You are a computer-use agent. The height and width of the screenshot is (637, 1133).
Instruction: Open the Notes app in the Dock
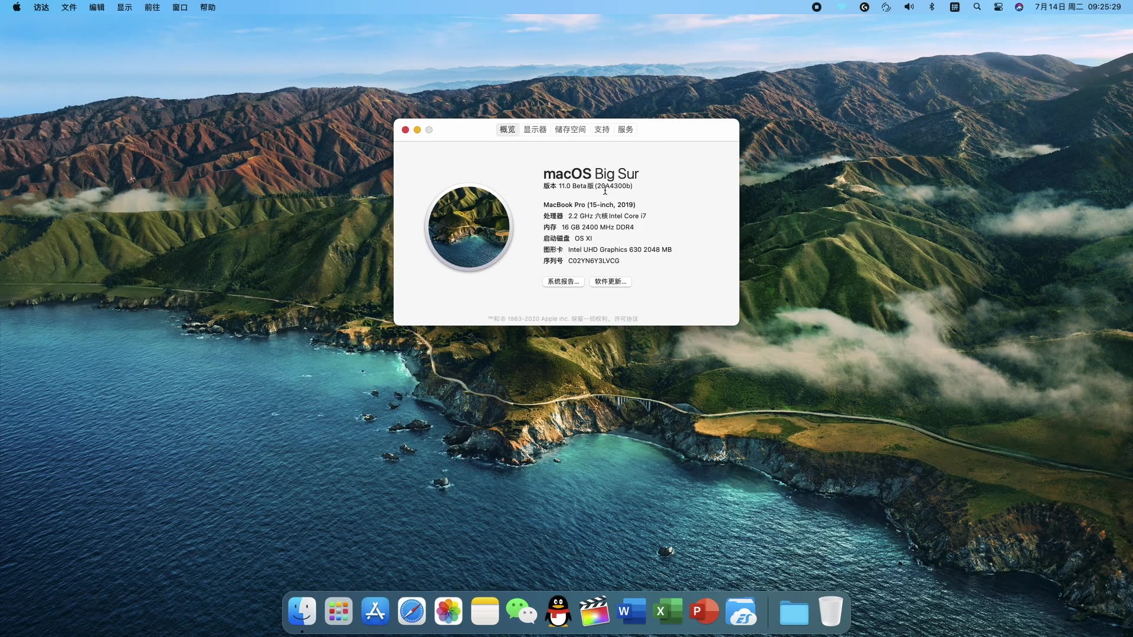tap(485, 611)
